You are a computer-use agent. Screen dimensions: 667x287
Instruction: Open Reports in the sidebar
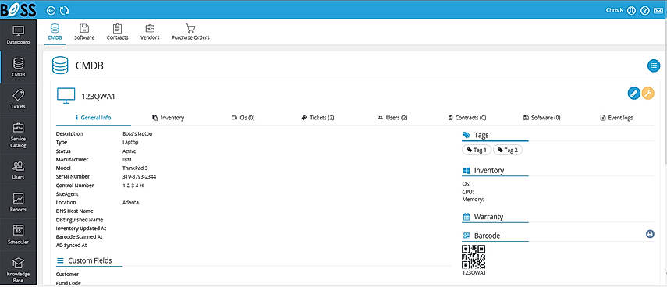18,202
